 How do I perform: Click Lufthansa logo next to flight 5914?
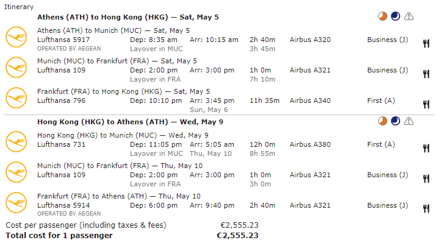16,203
